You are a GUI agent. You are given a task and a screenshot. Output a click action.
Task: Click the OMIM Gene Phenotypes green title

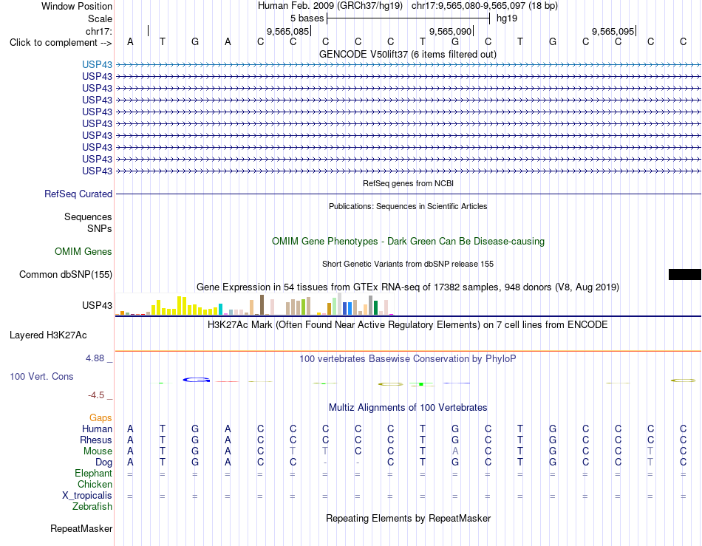[x=408, y=241]
